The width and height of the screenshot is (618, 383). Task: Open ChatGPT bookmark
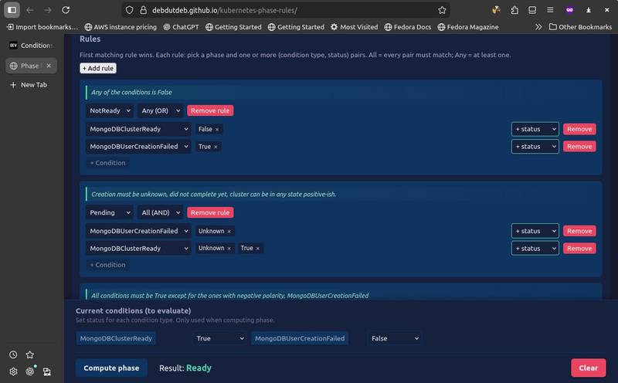(181, 27)
